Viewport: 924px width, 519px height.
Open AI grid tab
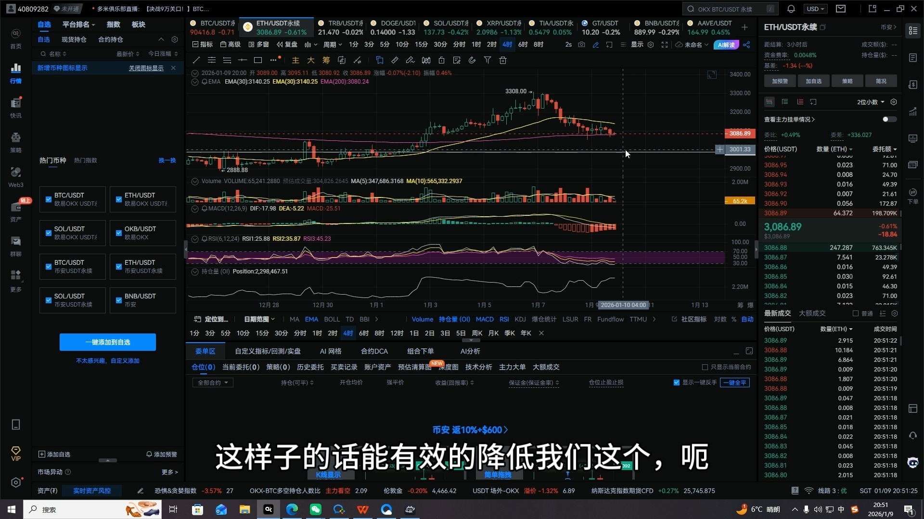(x=331, y=351)
